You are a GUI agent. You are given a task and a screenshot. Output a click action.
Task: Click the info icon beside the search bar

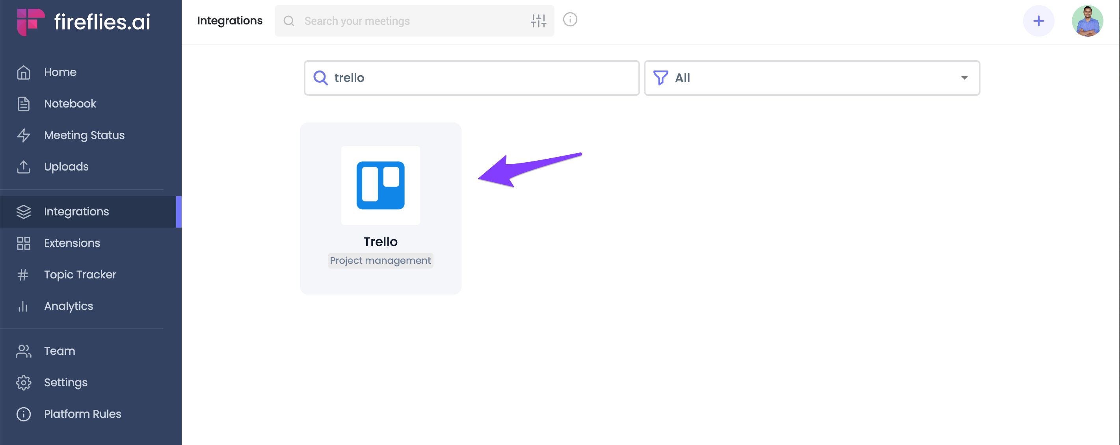570,20
